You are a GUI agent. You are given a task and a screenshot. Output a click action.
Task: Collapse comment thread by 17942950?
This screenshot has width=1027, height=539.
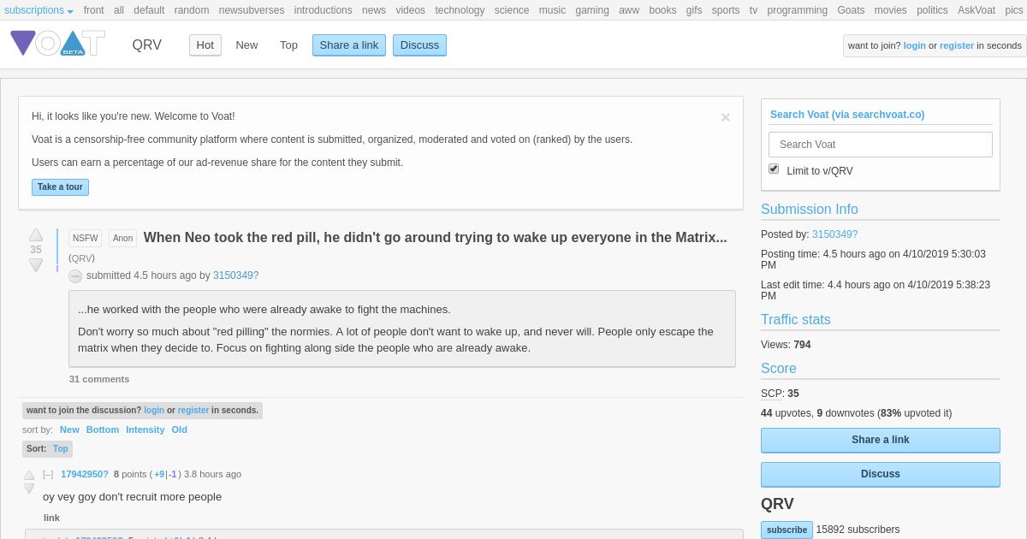coord(48,474)
